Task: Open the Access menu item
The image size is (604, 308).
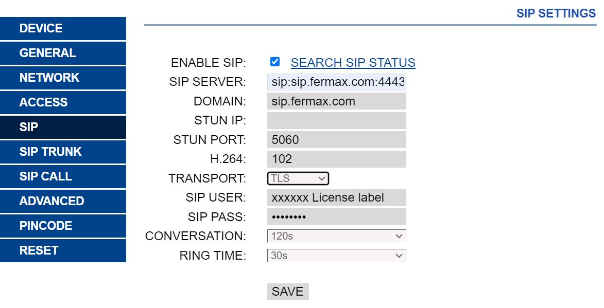Action: [x=63, y=102]
